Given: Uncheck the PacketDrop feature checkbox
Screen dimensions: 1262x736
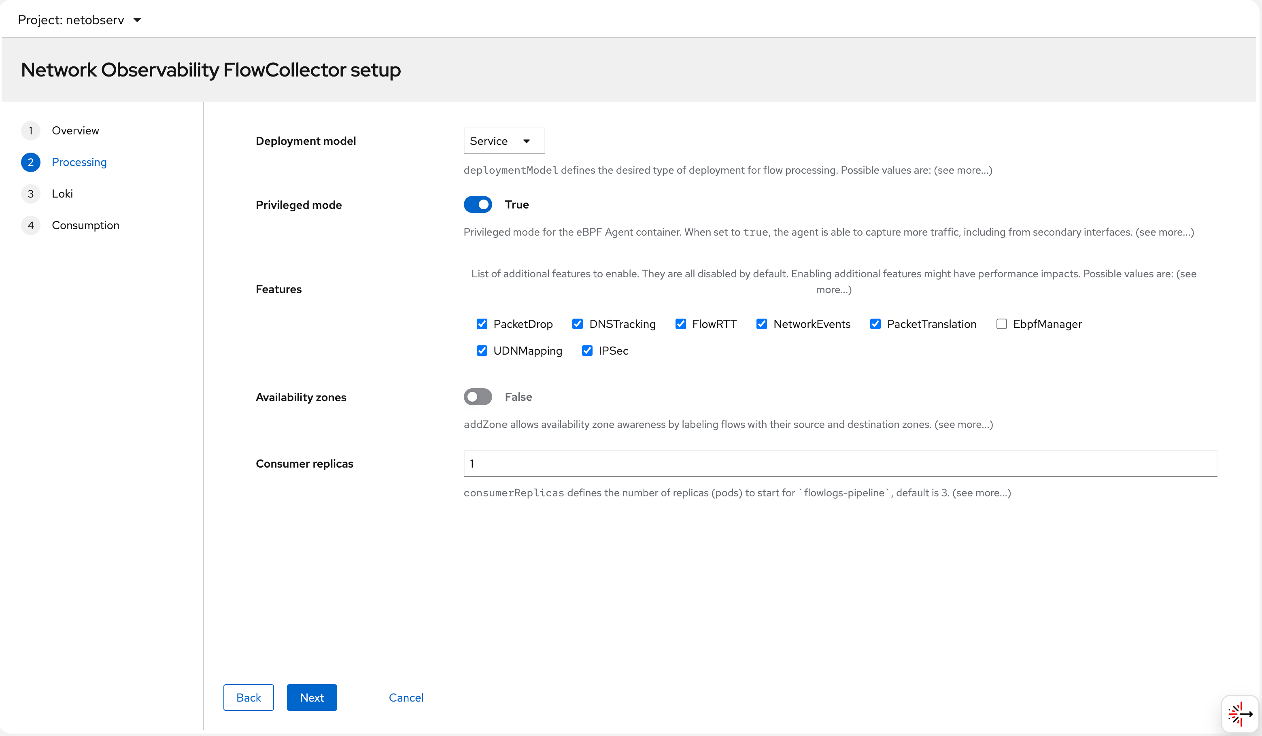Looking at the screenshot, I should tap(482, 324).
